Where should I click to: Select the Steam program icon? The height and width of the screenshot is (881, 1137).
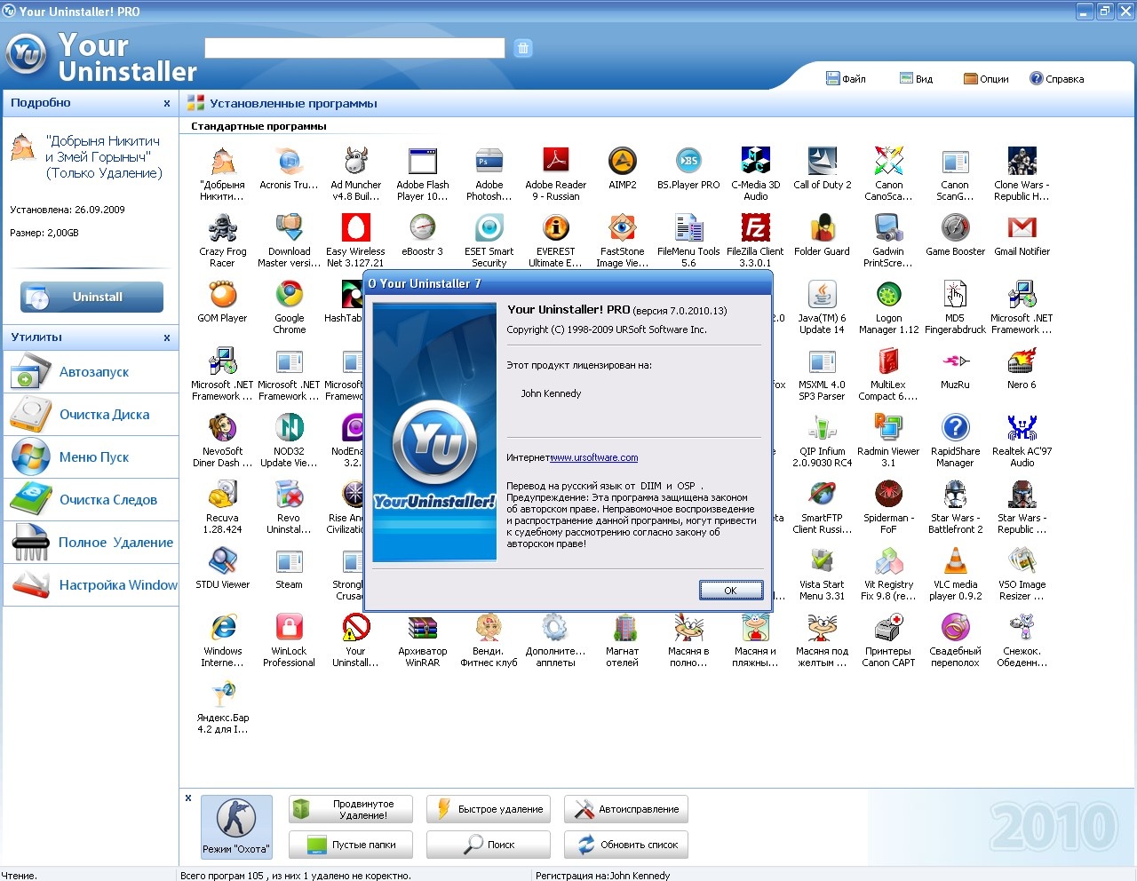pos(289,561)
